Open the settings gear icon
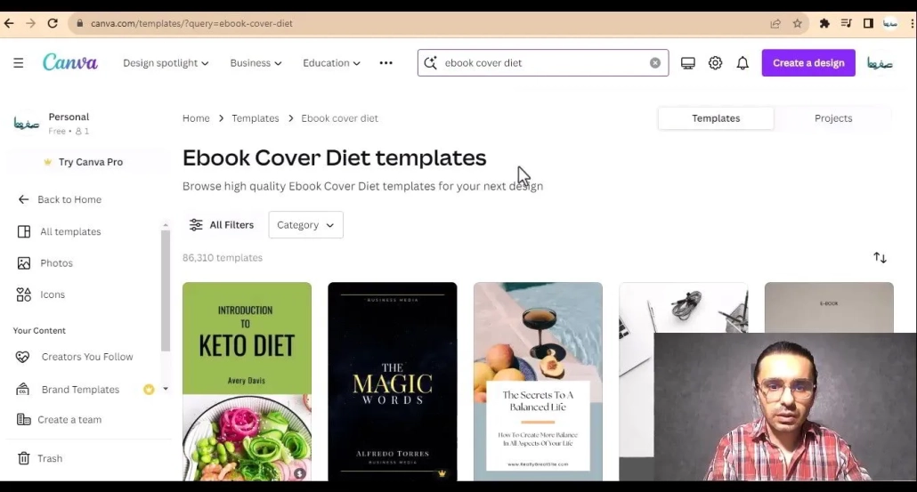The image size is (917, 492). [x=715, y=63]
